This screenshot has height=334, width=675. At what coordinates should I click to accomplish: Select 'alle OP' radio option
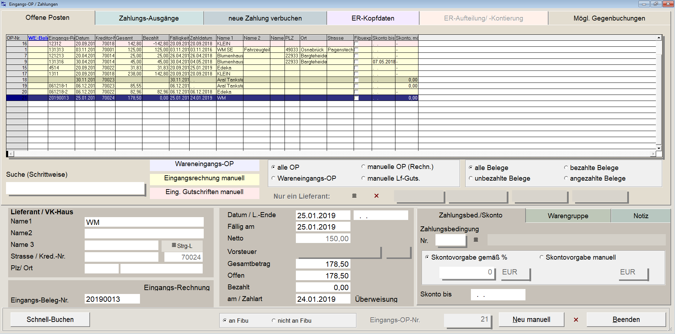(x=273, y=167)
